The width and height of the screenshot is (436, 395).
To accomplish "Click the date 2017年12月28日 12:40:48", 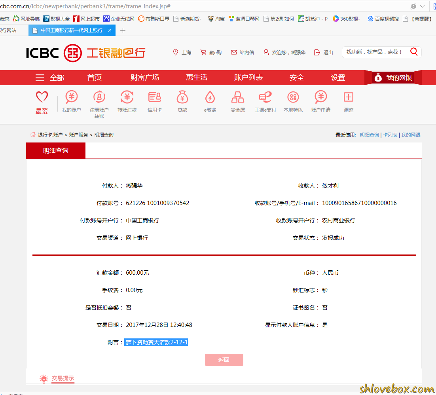I will [159, 325].
